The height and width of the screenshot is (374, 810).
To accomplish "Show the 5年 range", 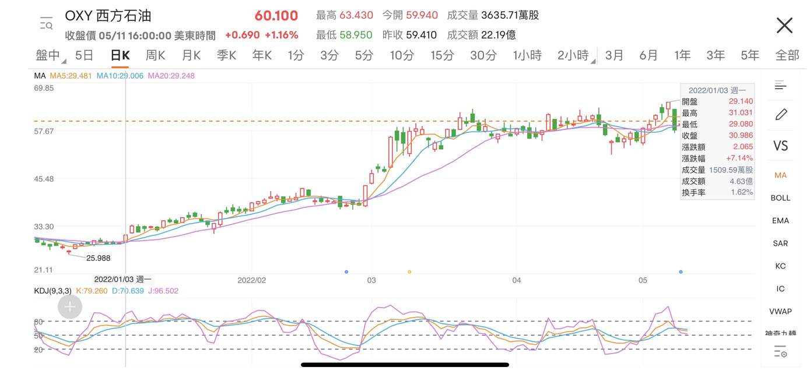I will coord(750,55).
